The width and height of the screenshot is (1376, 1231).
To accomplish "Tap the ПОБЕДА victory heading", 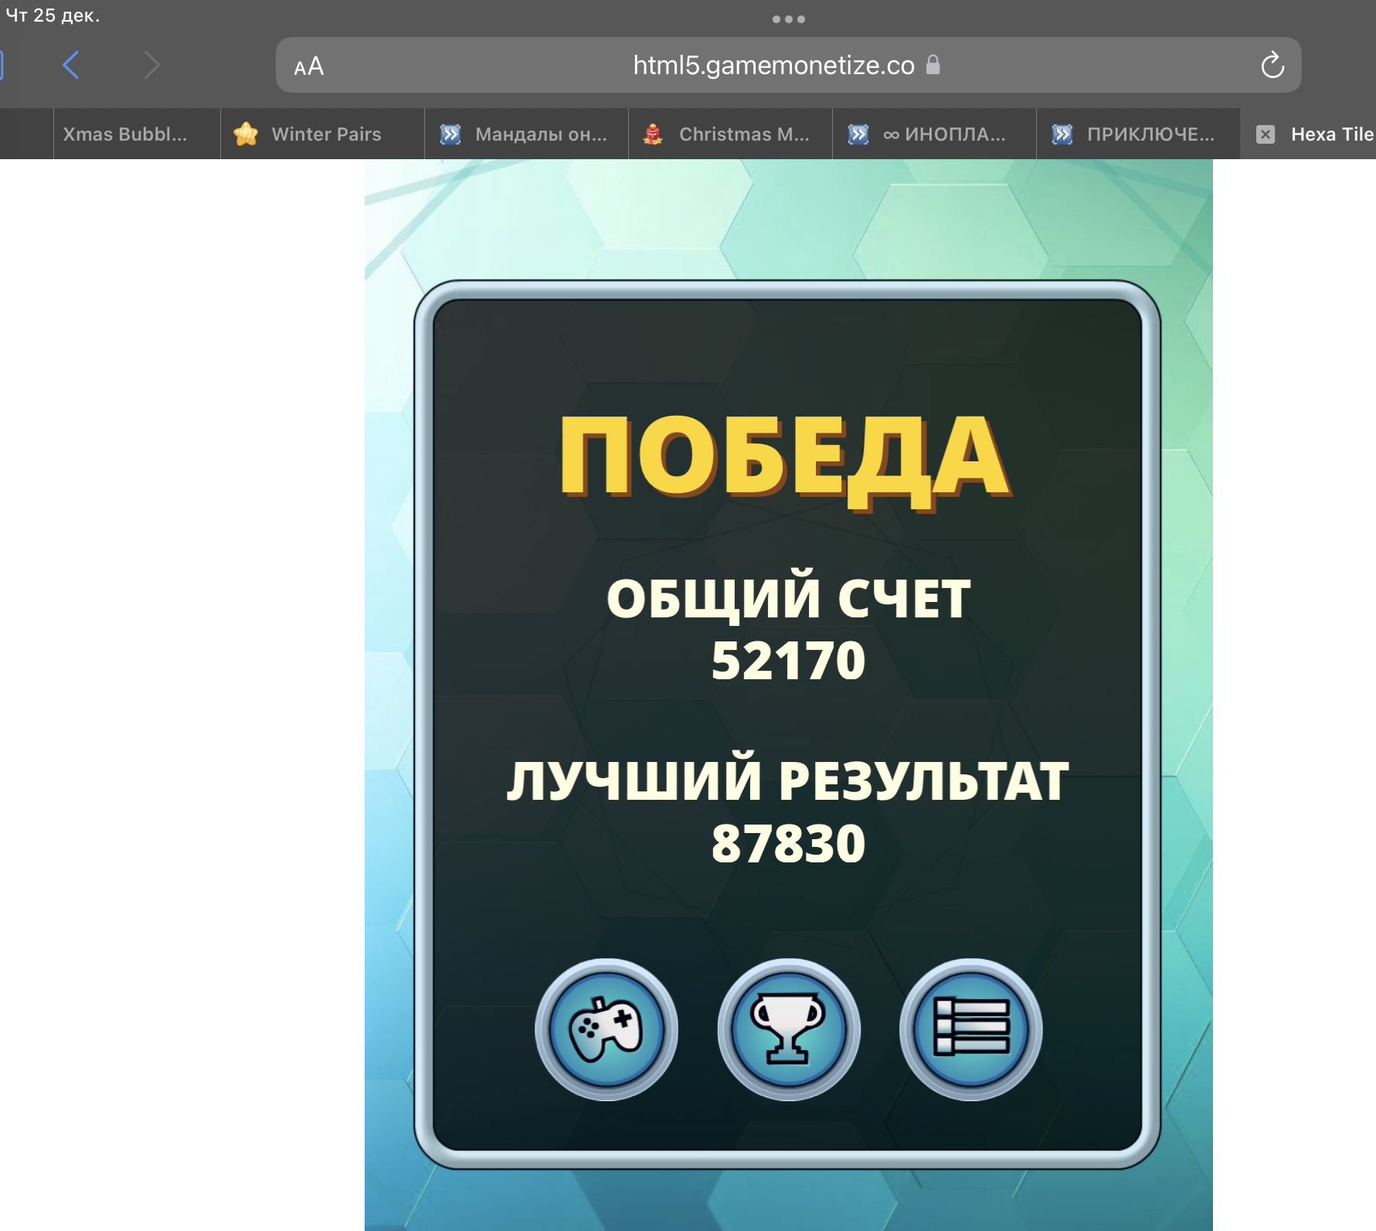I will 785,457.
